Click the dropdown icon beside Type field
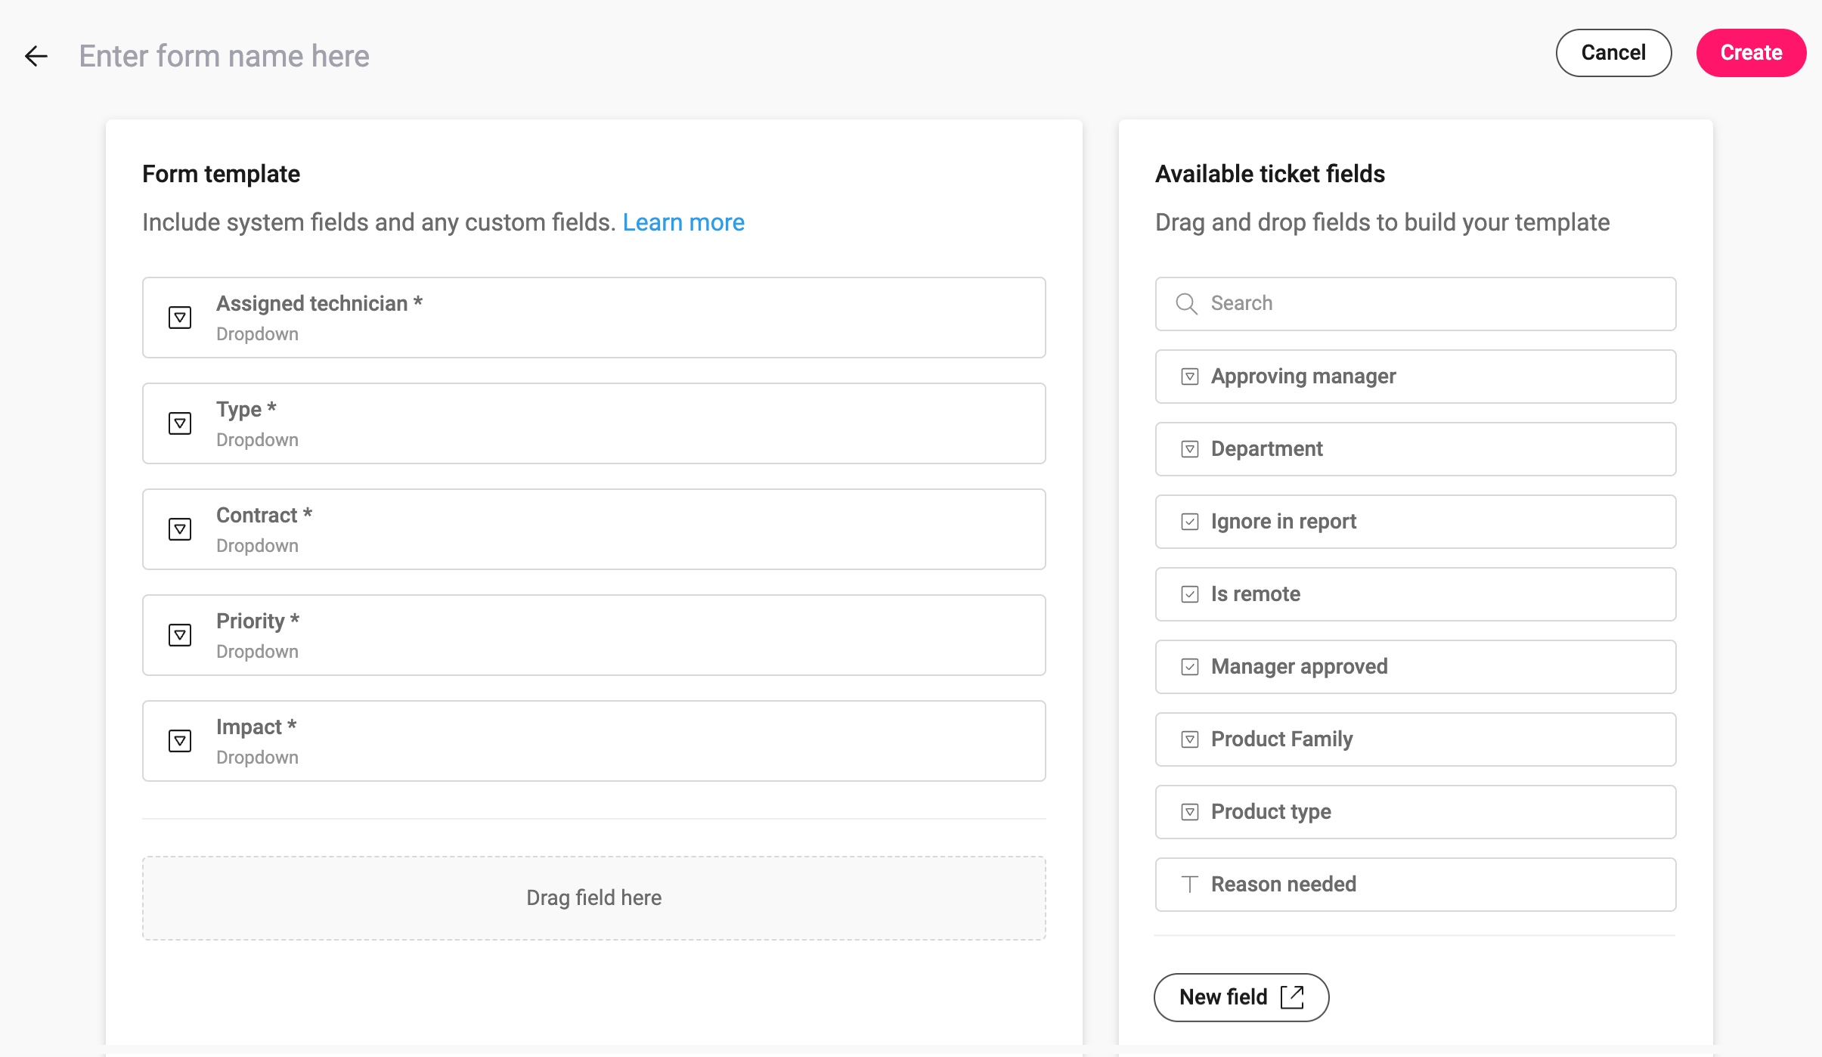Image resolution: width=1822 pixels, height=1057 pixels. (180, 423)
